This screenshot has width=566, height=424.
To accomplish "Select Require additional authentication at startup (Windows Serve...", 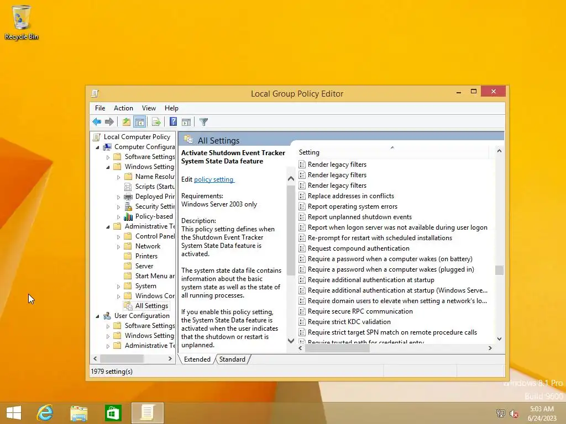I will [x=397, y=290].
